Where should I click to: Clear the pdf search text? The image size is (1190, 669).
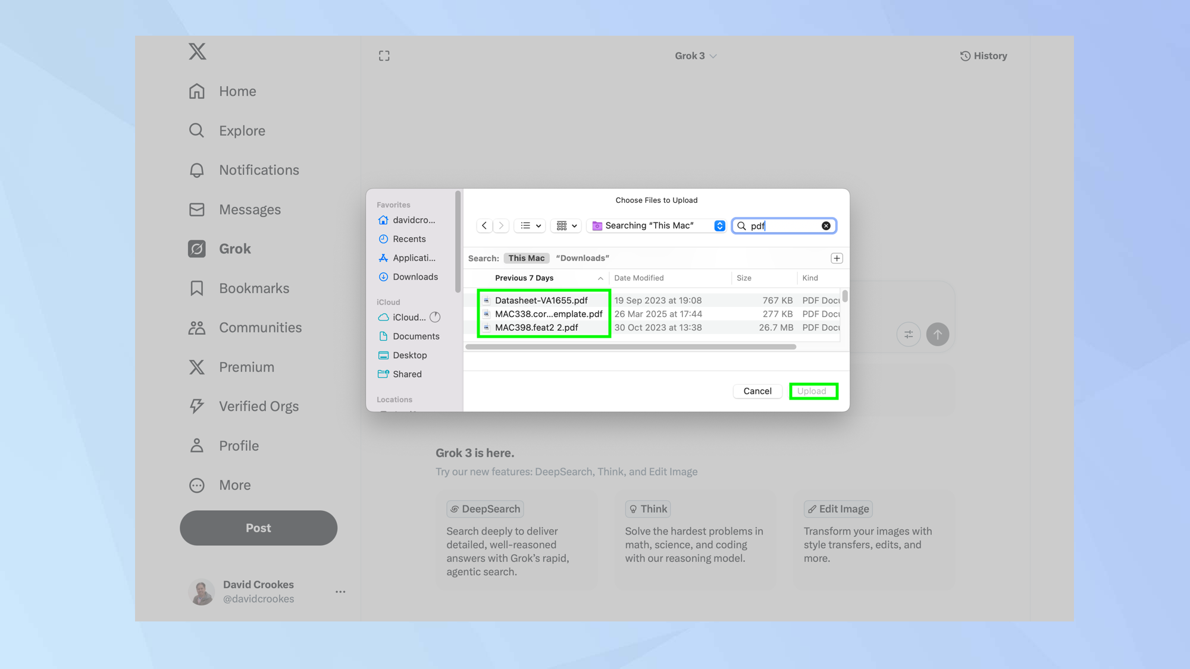point(826,226)
